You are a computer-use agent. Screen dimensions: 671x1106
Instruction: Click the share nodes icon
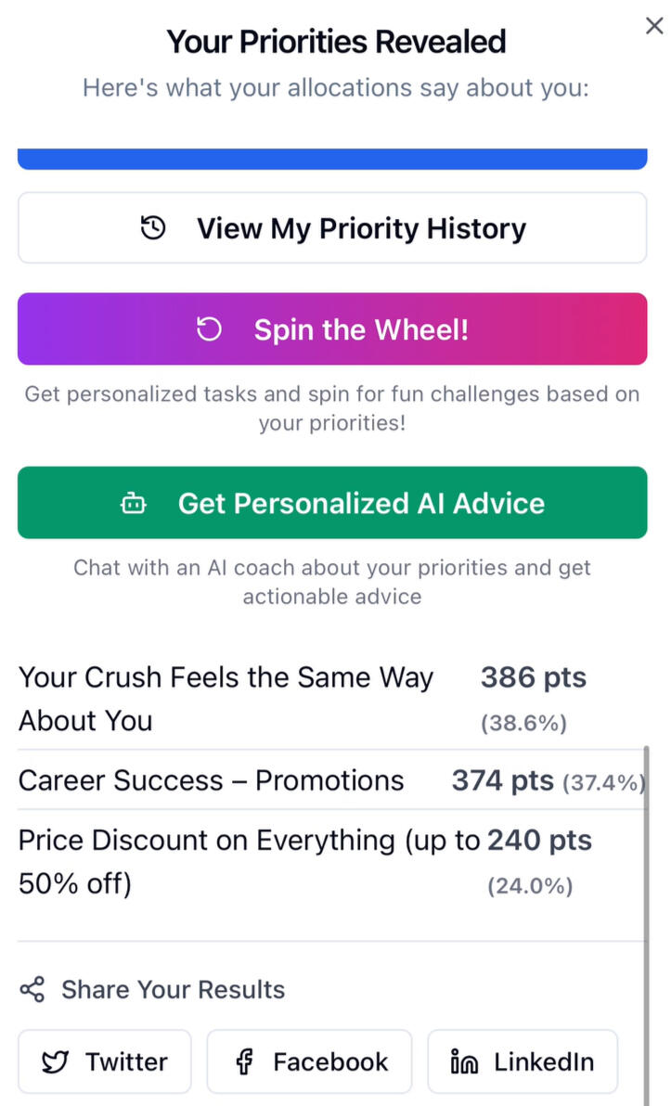pos(32,990)
